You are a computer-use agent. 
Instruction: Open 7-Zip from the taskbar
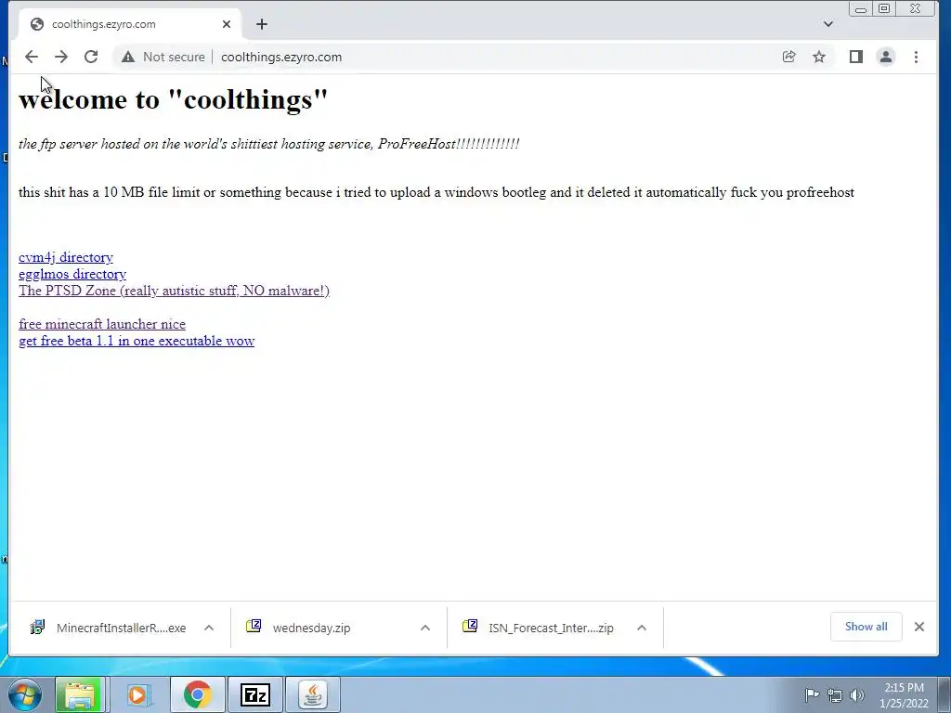(254, 694)
